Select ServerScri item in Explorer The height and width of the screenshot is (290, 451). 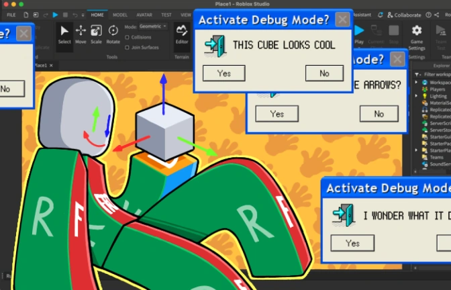pyautogui.click(x=436, y=123)
